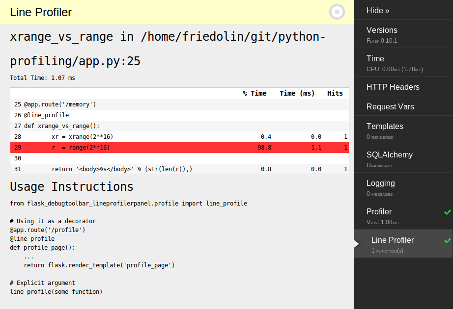Switch to the Profiler panel

(x=379, y=212)
